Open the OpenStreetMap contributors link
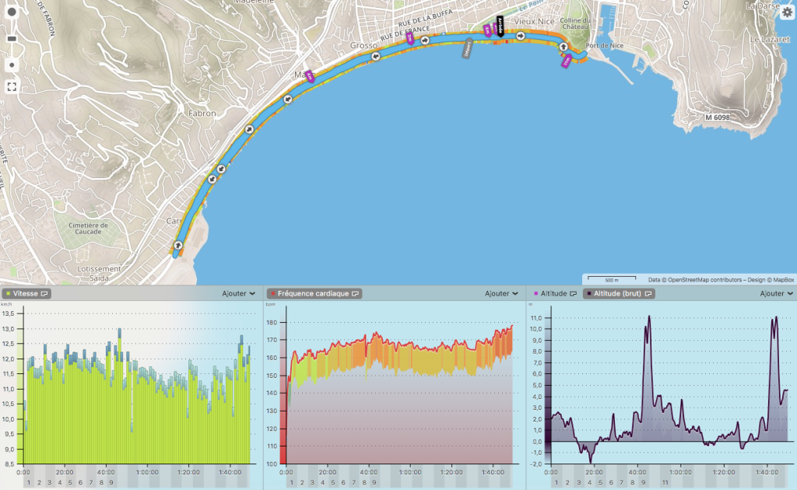This screenshot has height=490, width=797. [x=697, y=279]
